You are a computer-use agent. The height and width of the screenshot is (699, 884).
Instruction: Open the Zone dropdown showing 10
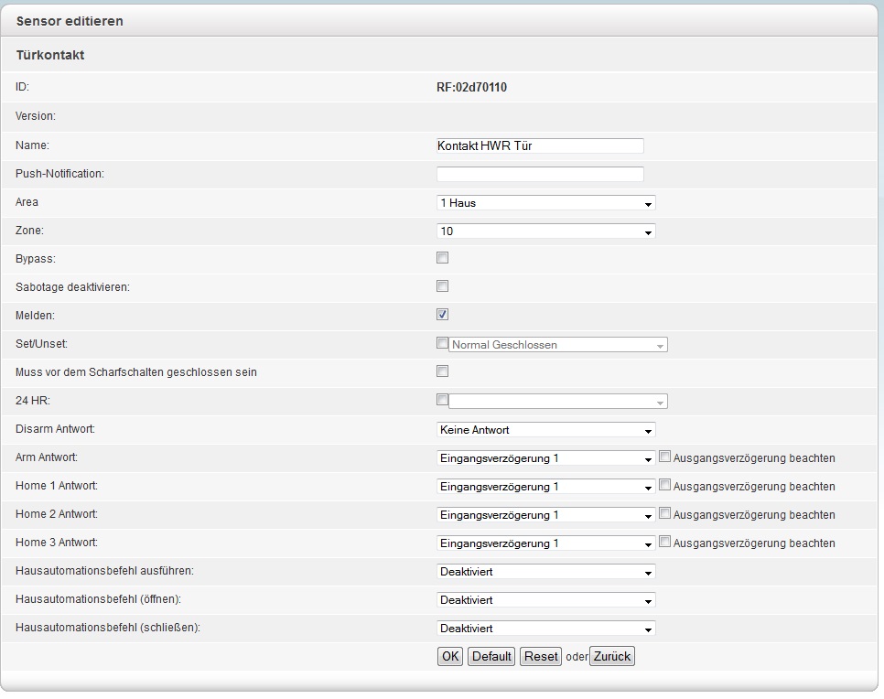click(545, 231)
